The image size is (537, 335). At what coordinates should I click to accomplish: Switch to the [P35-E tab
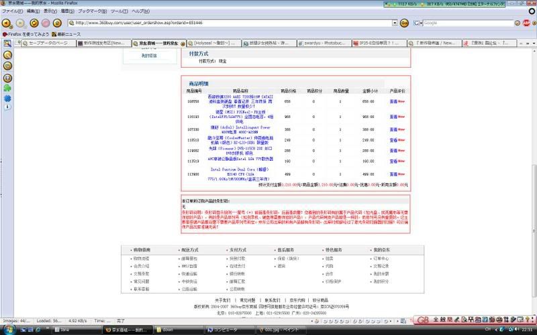pos(379,43)
